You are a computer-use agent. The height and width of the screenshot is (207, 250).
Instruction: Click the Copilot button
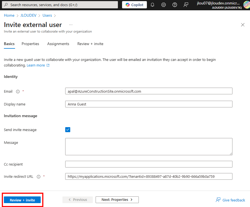coord(134,5)
